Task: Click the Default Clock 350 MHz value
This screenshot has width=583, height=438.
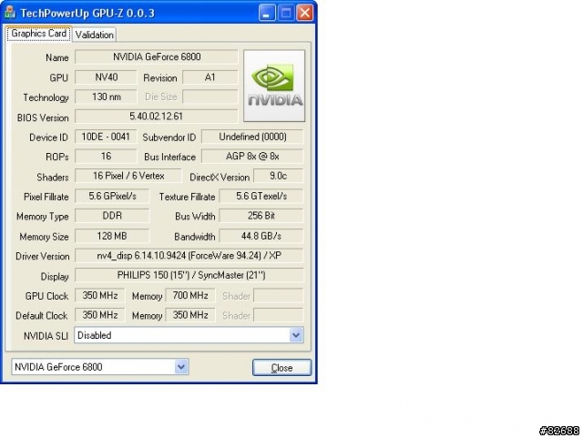Action: click(100, 315)
